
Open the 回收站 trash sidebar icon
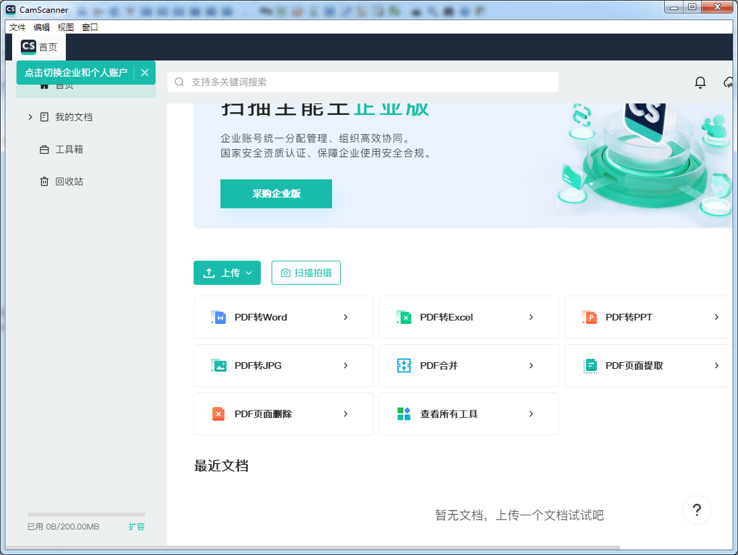43,181
